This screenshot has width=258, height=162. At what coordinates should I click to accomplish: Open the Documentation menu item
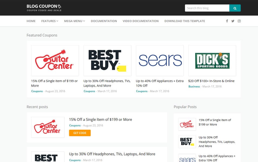[104, 21]
